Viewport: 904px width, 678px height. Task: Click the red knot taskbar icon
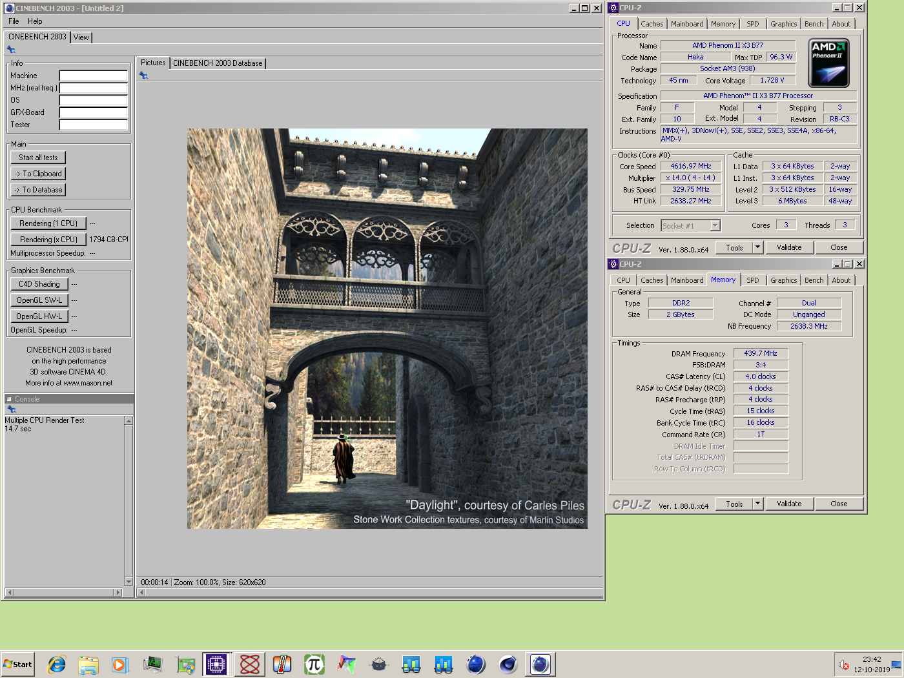coord(250,664)
